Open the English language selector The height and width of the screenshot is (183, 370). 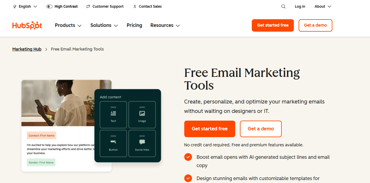tap(25, 6)
